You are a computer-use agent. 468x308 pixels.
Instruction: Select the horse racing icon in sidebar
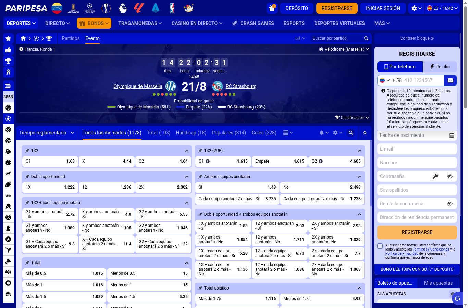(8, 174)
